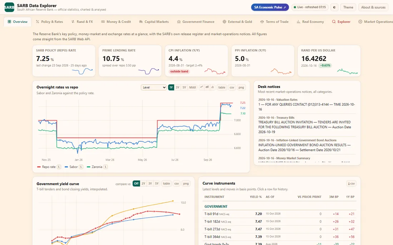The image size is (393, 245).
Task: Click the scales icon beside Terms of Trade
Action: tap(262, 22)
